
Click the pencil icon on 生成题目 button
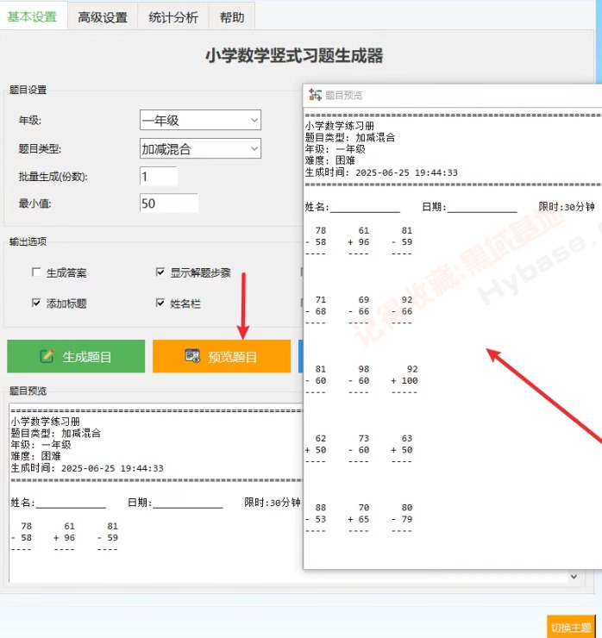[x=47, y=356]
